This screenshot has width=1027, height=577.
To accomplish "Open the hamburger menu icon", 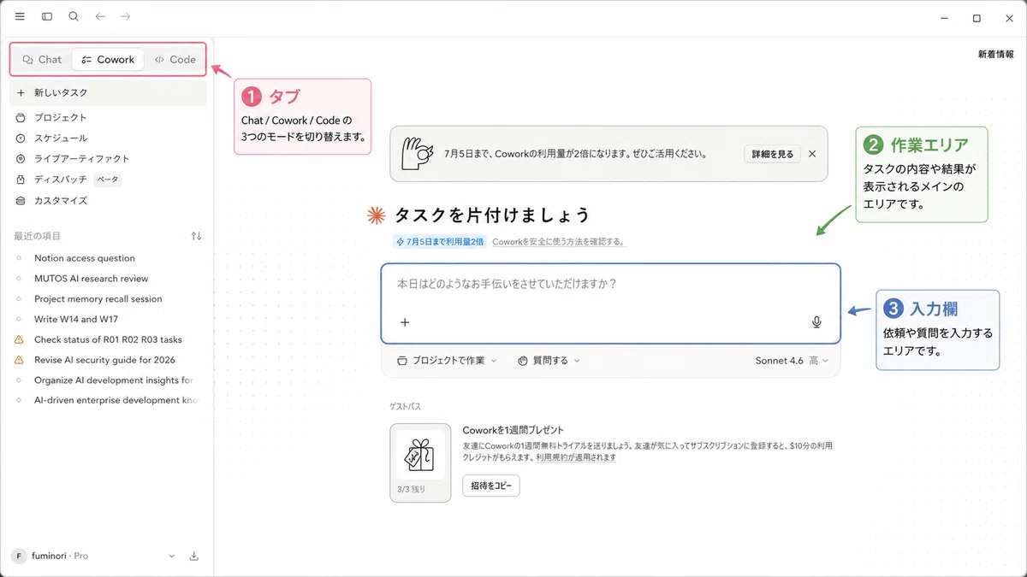I will [x=20, y=16].
